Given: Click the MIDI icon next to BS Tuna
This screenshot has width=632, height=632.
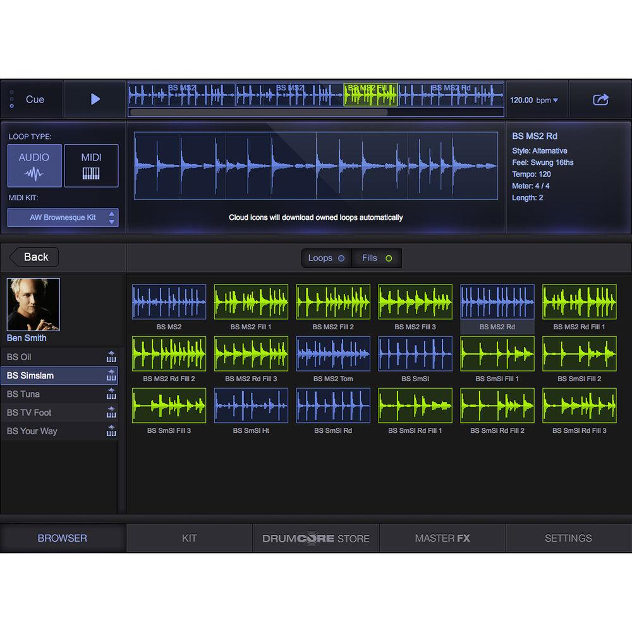Looking at the screenshot, I should coord(112,394).
